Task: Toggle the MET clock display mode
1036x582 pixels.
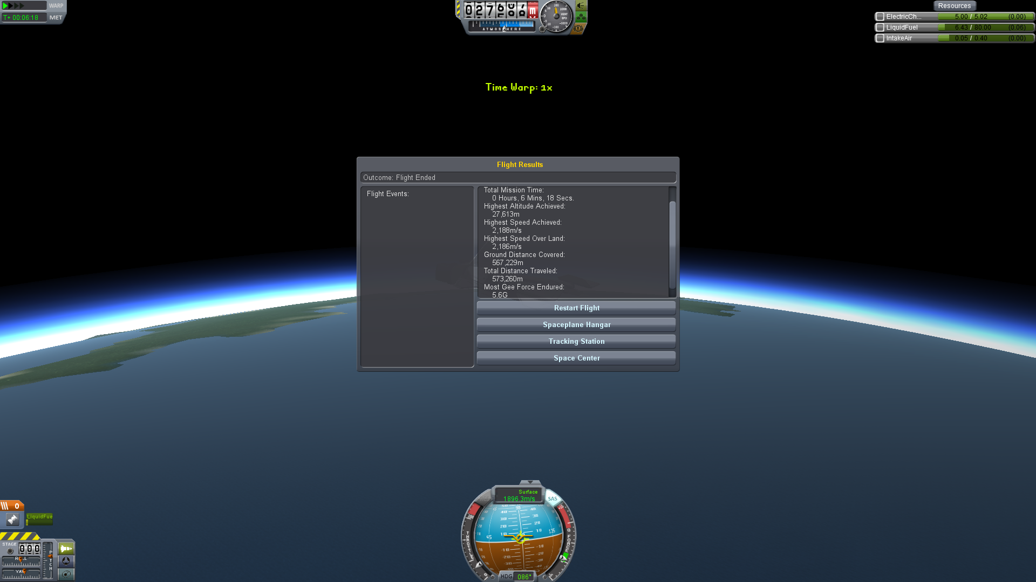Action: (56, 18)
